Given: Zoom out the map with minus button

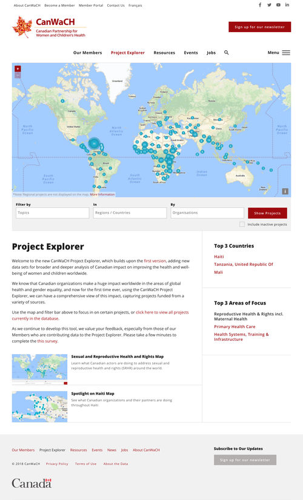Looking at the screenshot, I should [18, 75].
